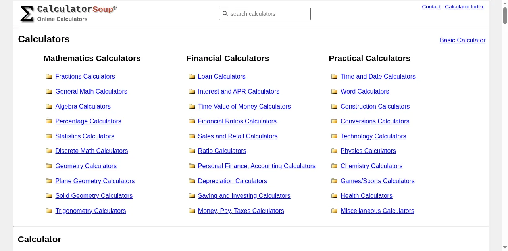Click the folder icon next to Physics Calculators
508x251 pixels.
click(334, 151)
